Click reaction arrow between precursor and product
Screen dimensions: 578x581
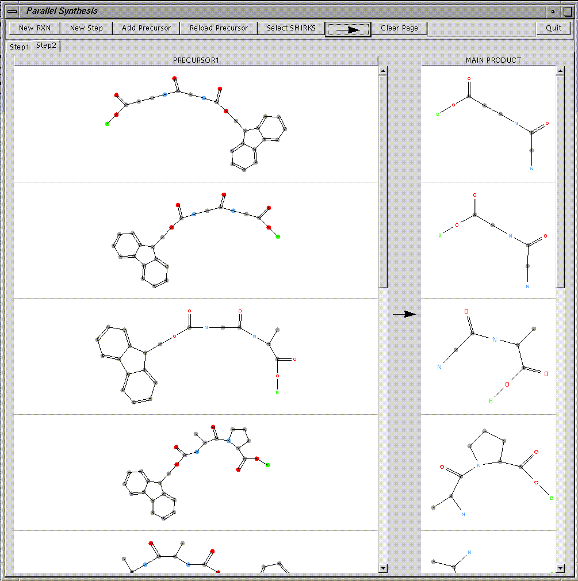point(404,314)
